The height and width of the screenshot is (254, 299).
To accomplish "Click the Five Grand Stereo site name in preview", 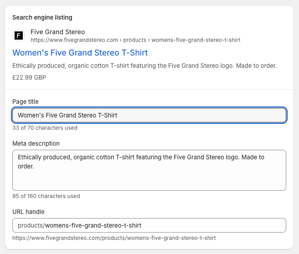I will coord(57,32).
